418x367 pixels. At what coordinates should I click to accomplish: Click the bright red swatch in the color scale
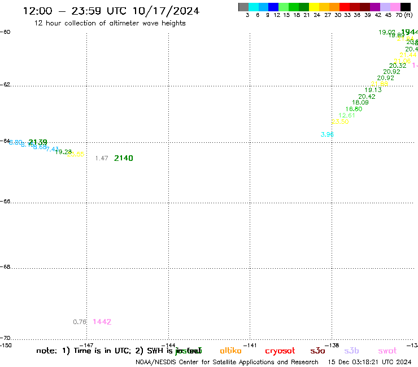point(345,7)
